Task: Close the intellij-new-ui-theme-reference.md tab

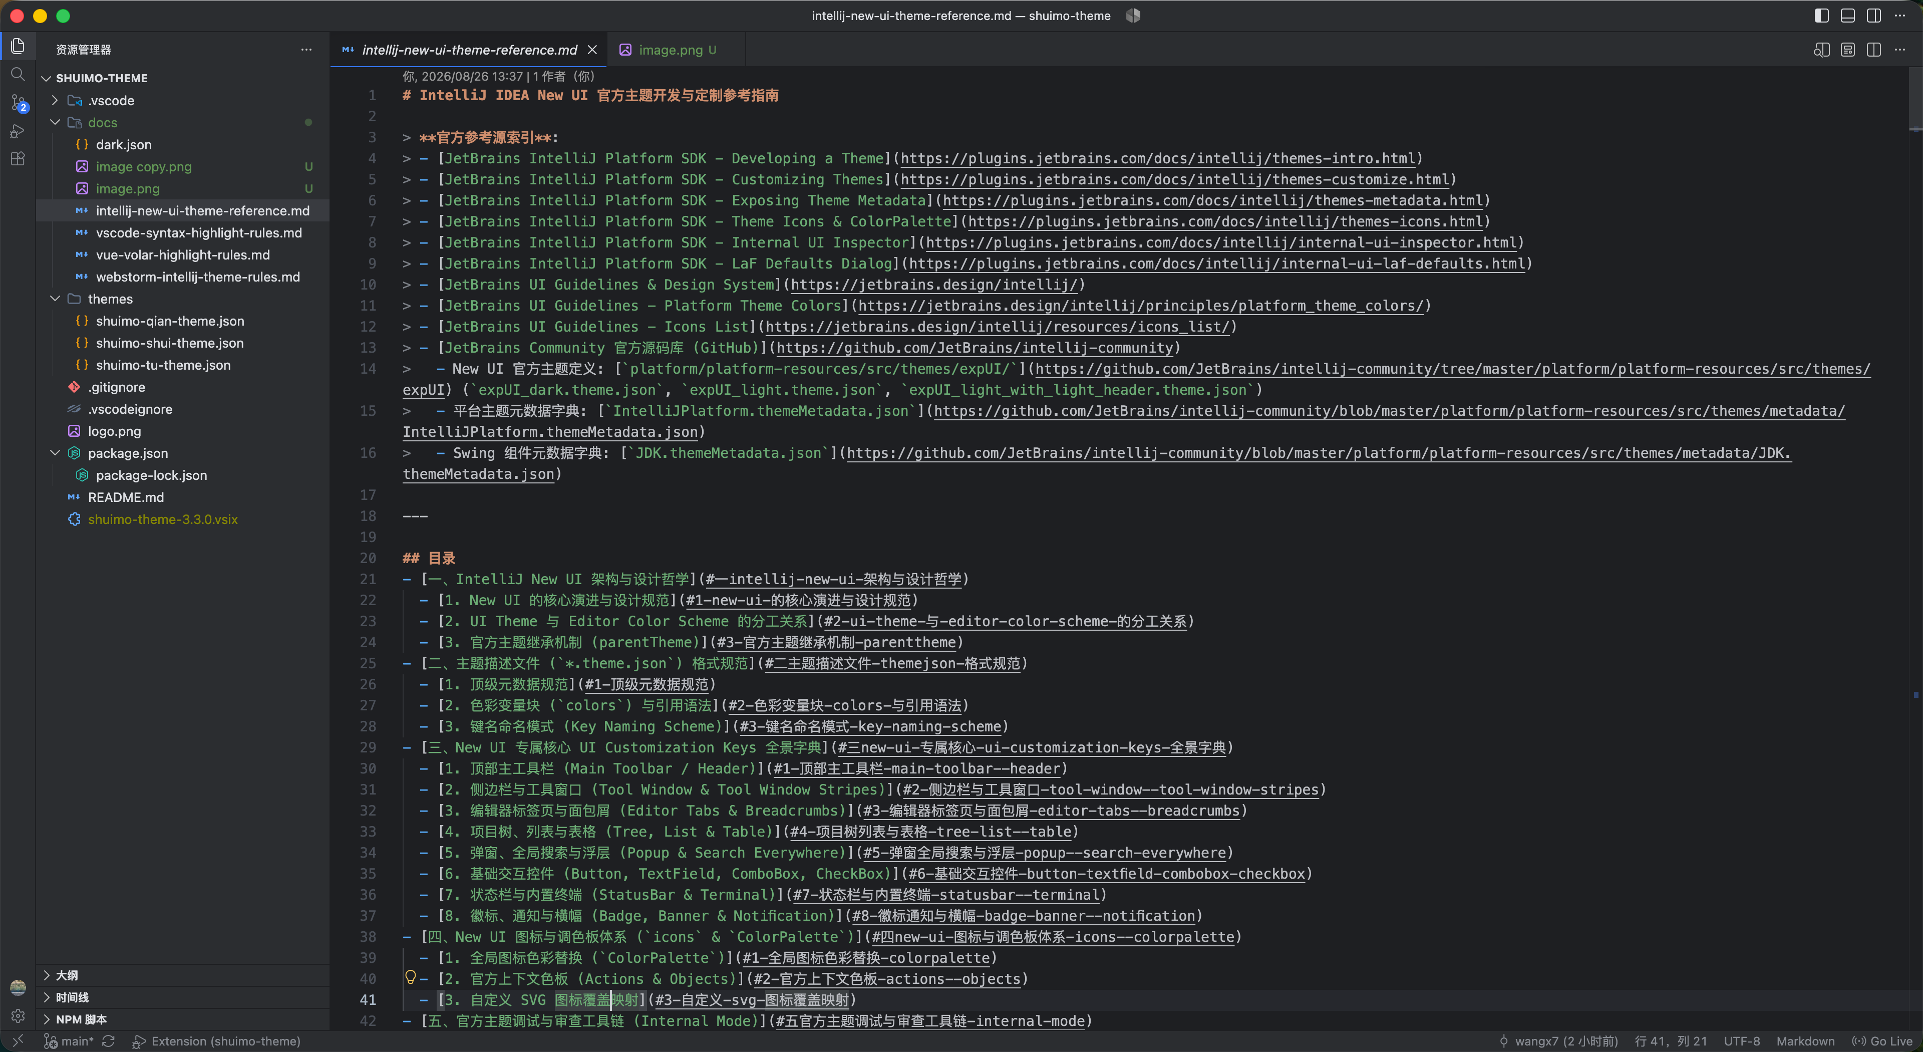Action: [592, 50]
